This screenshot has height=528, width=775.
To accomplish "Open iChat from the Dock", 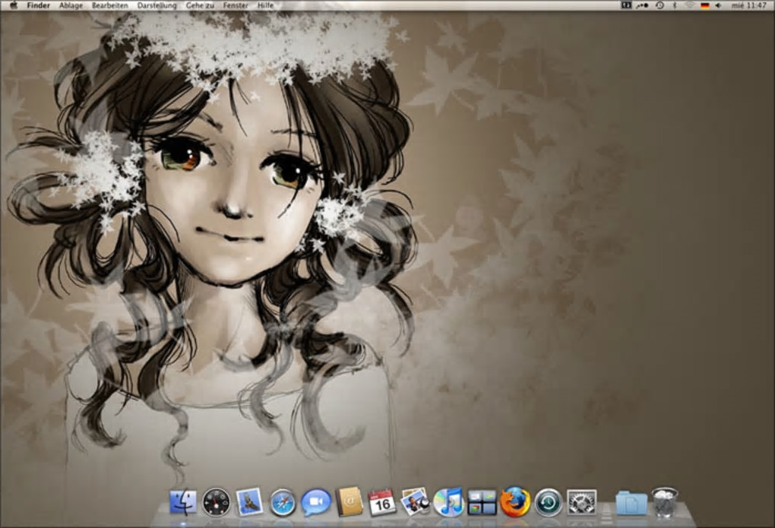I will coord(316,502).
